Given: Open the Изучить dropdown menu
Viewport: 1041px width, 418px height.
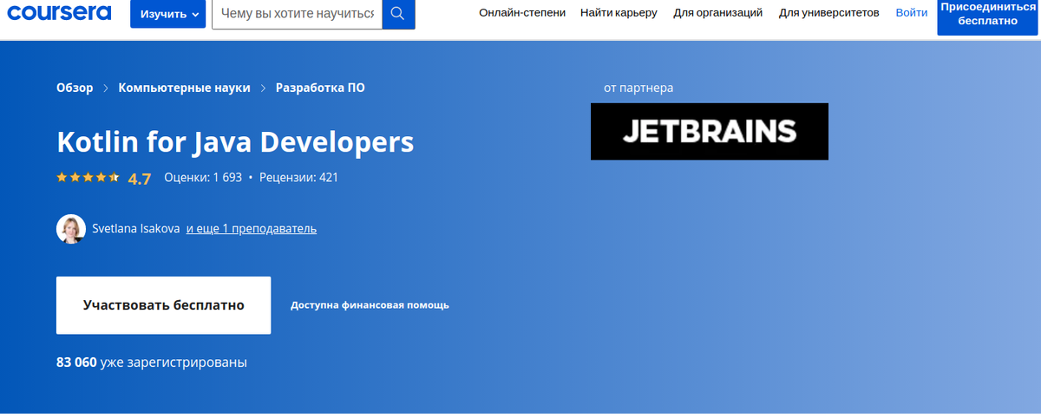Looking at the screenshot, I should point(168,14).
